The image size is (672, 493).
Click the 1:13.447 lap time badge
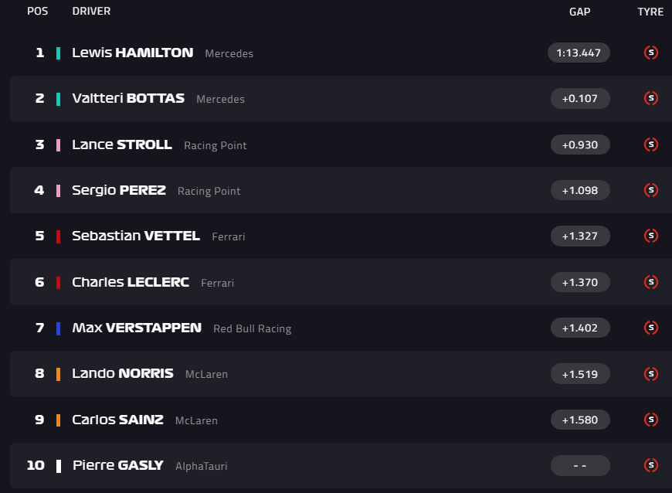(579, 53)
